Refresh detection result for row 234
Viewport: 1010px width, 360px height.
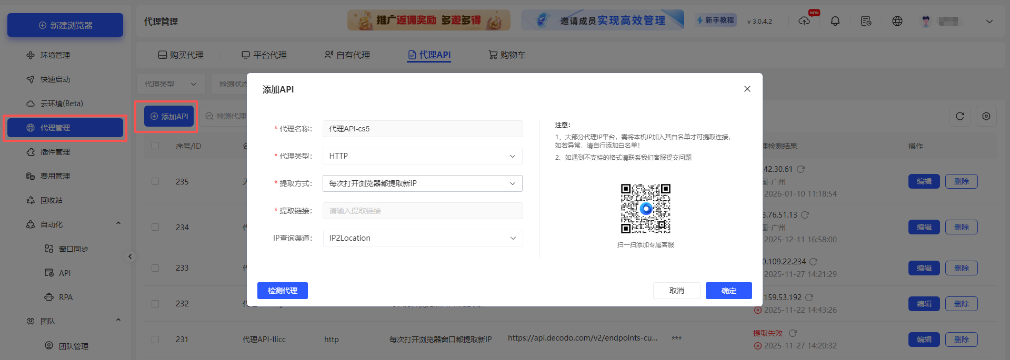[x=805, y=215]
